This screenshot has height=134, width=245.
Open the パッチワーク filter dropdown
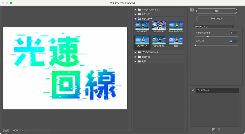click(x=214, y=26)
